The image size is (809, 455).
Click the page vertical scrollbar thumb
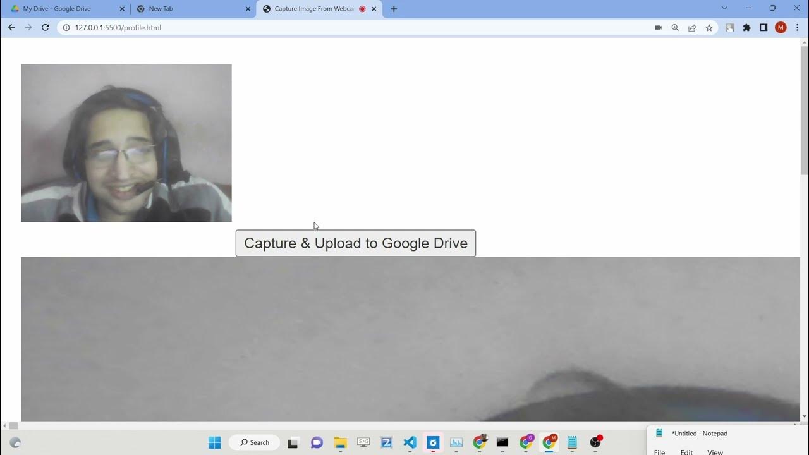click(x=804, y=111)
